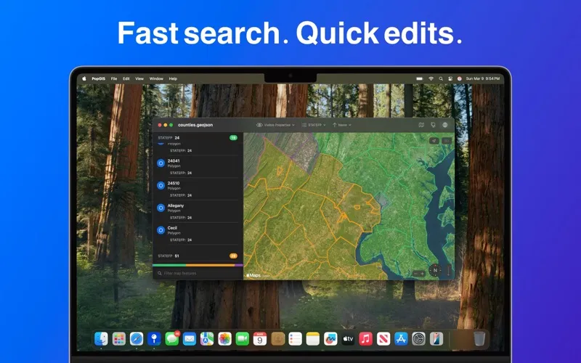
Task: Select the 24510 feature name
Action: click(x=174, y=183)
